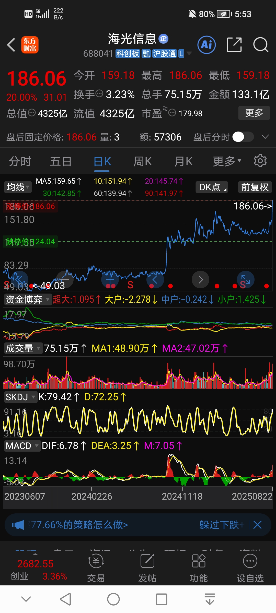The image size is (276, 613).
Task: Move chart left with single-left arrow
Action: tap(155, 280)
